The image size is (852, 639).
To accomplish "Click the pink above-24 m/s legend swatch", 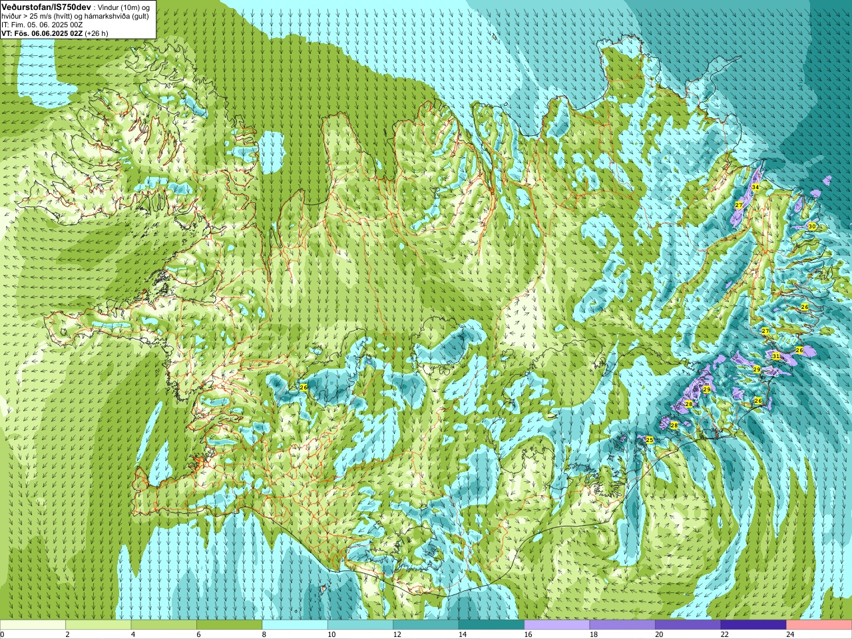I will (819, 625).
